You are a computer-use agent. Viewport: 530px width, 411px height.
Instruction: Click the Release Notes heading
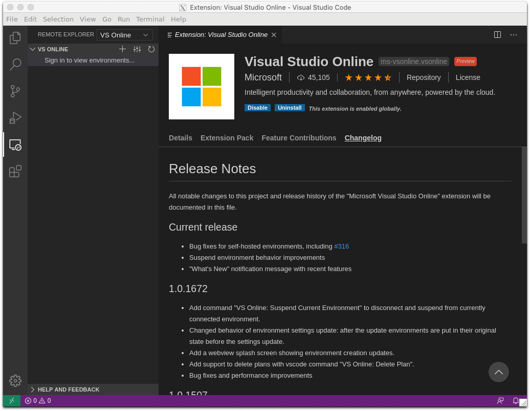pyautogui.click(x=212, y=169)
